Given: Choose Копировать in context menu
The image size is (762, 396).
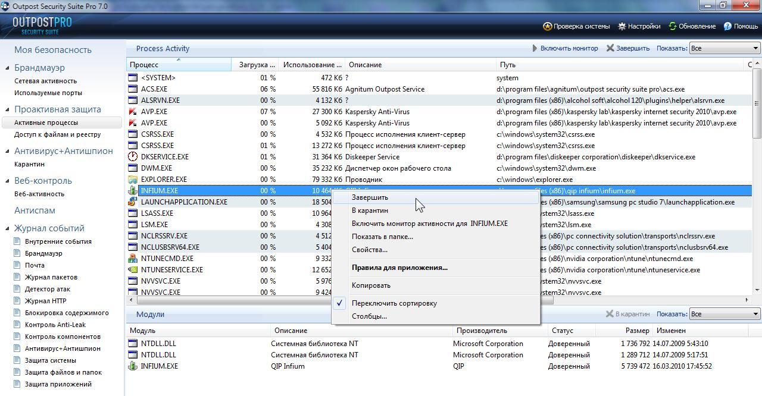Looking at the screenshot, I should click(436, 285).
